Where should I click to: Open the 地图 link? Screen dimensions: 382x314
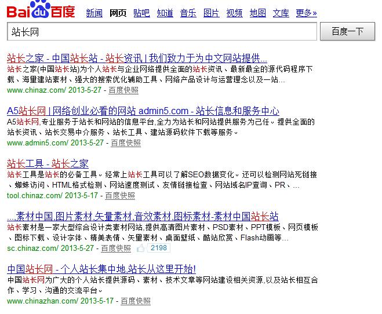[x=257, y=13]
